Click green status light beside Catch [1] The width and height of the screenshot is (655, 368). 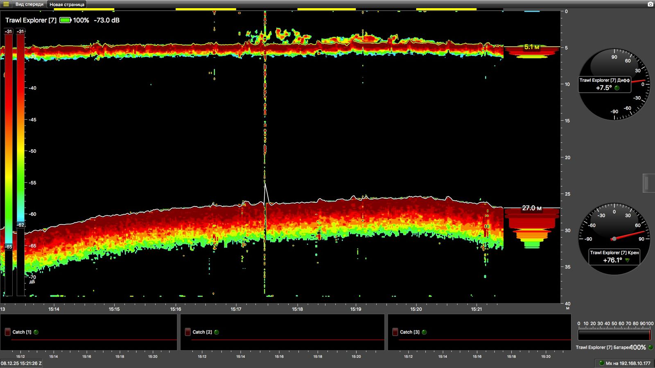pos(36,332)
